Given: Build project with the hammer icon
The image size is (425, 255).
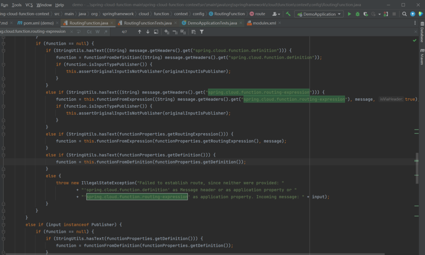Looking at the screenshot, I should 288,14.
